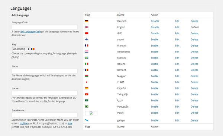Click the Vietnamese flag icon for Tiếng Việt
Viewport: 223px width, 136px height.
pos(87,94)
